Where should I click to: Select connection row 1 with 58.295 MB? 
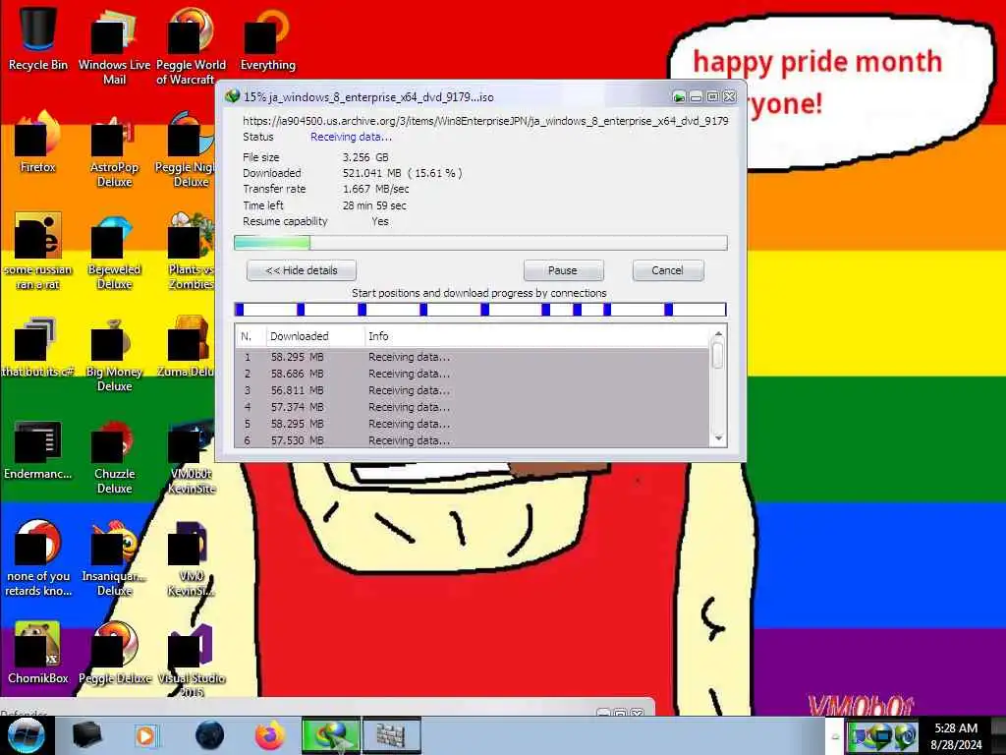click(x=473, y=357)
